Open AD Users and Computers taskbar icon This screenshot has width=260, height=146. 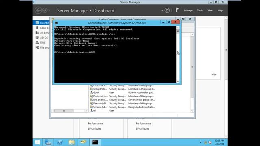tap(83, 142)
